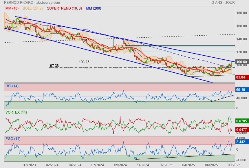Select the RSI (14) panel label

click(12, 86)
